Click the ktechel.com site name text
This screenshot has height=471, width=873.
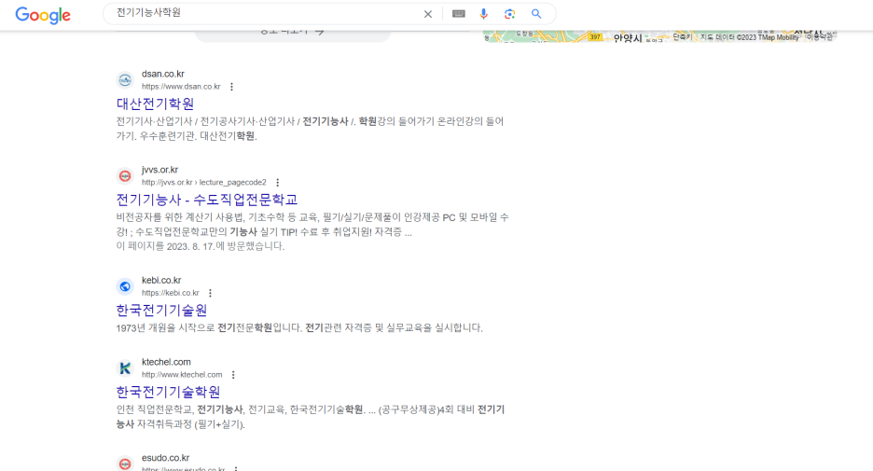coord(166,362)
